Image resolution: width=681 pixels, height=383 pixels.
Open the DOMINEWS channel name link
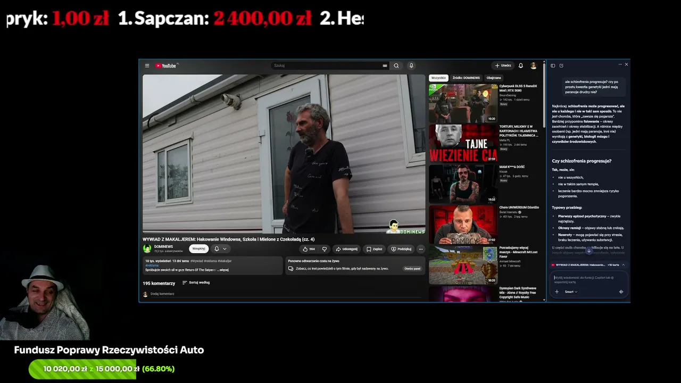[163, 247]
